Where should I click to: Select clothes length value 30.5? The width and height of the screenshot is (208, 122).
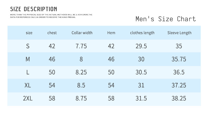click(x=141, y=72)
